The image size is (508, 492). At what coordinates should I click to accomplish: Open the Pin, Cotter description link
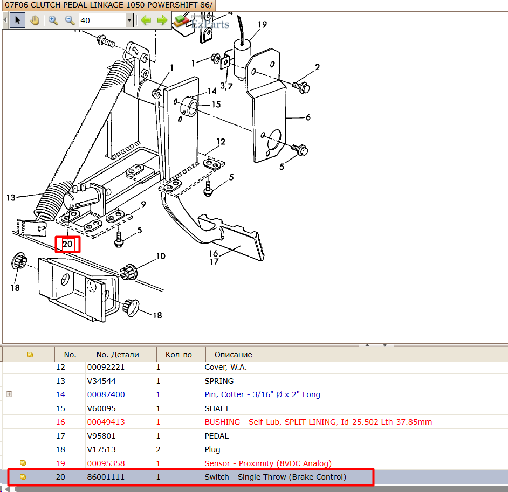pos(262,394)
